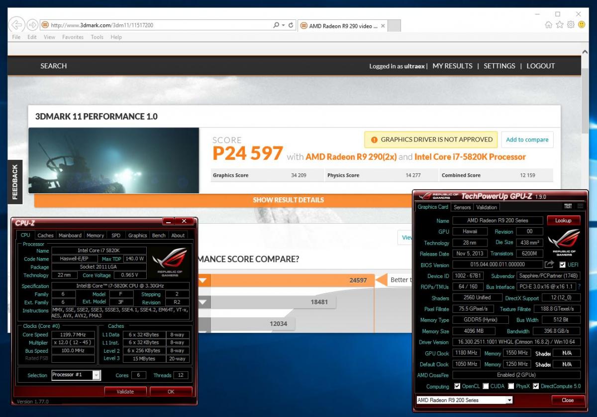Click the Bus Interface question mark icon
This screenshot has width=597, height=417.
pos(580,286)
